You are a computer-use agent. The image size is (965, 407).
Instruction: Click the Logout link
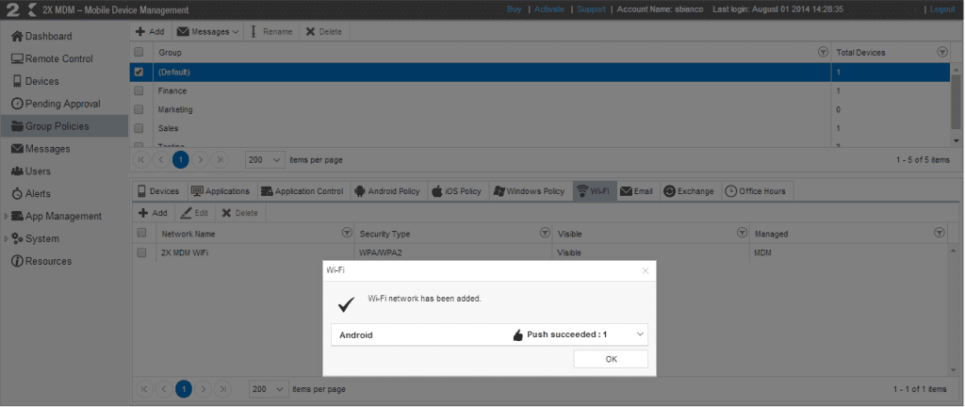coord(942,9)
